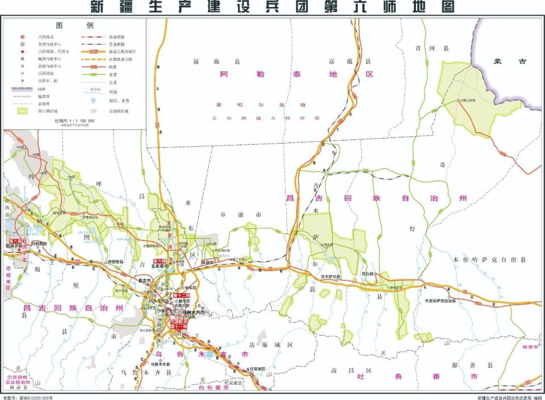545x400 pixels.
Task: Click the 昌吉市 city label
Action: click(145, 280)
